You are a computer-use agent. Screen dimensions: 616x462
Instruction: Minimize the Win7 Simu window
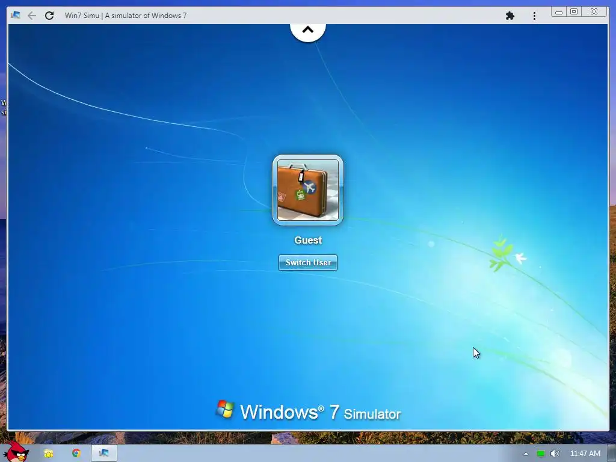559,12
